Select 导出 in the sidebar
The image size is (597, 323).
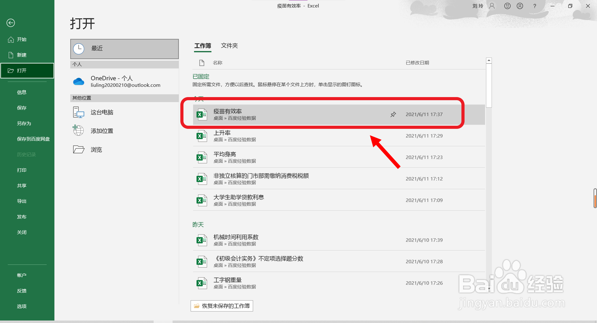click(x=27, y=201)
